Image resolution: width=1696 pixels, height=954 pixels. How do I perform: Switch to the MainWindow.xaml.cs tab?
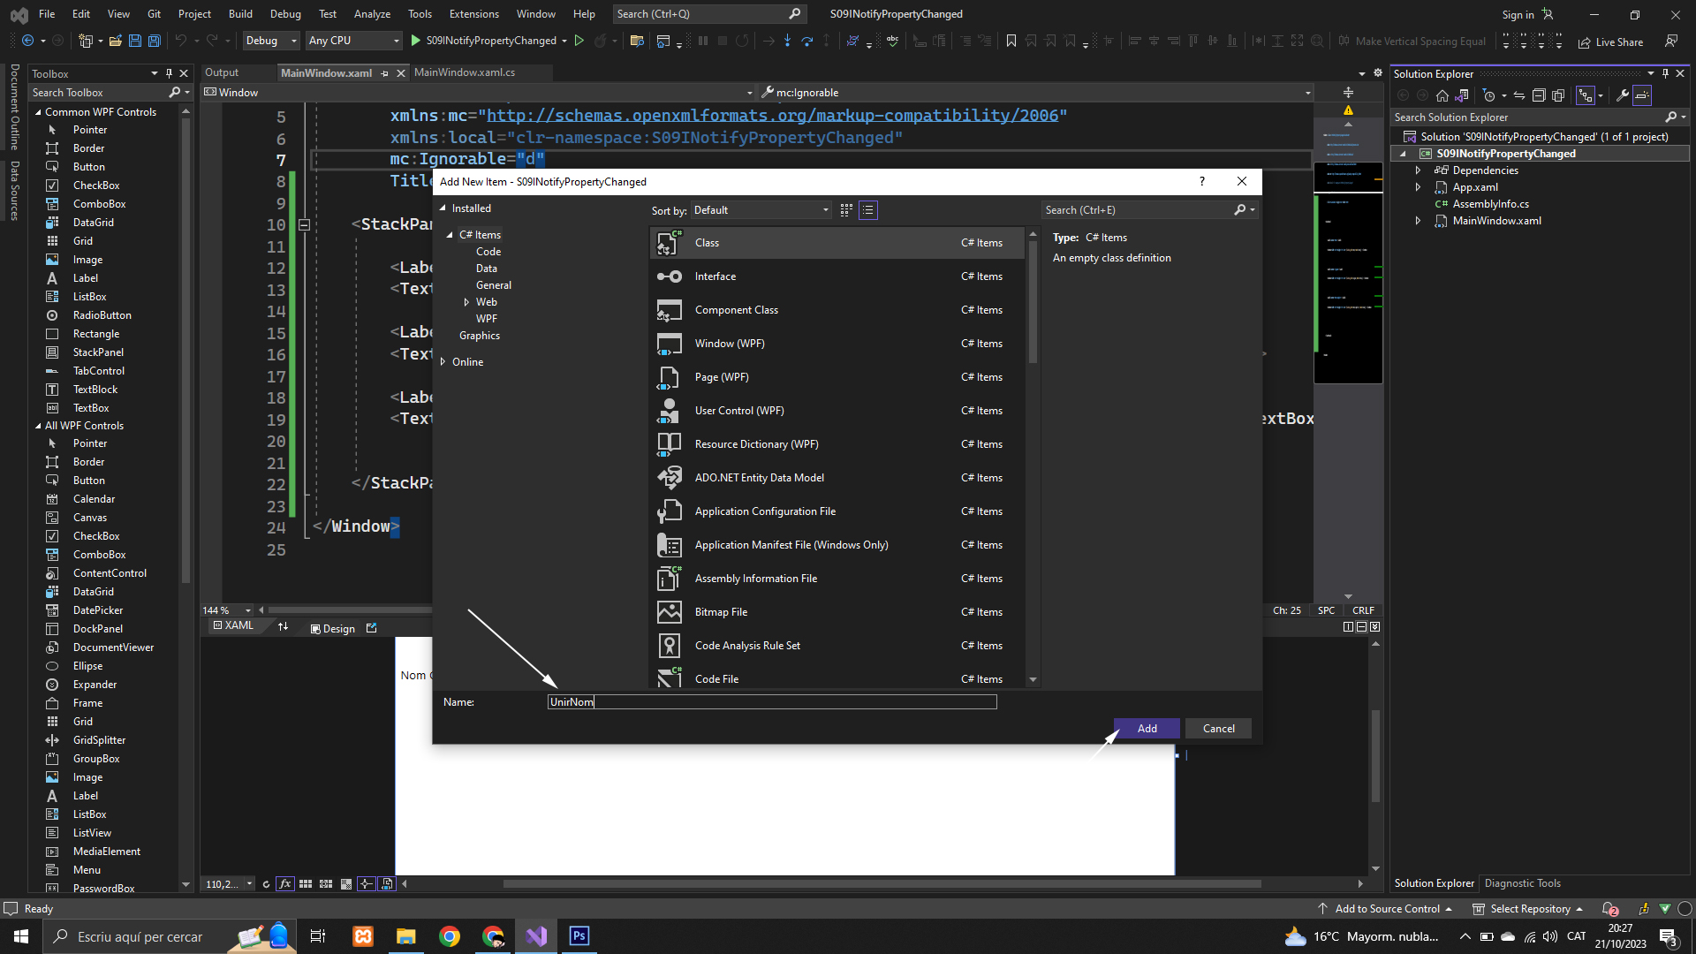[x=465, y=72]
